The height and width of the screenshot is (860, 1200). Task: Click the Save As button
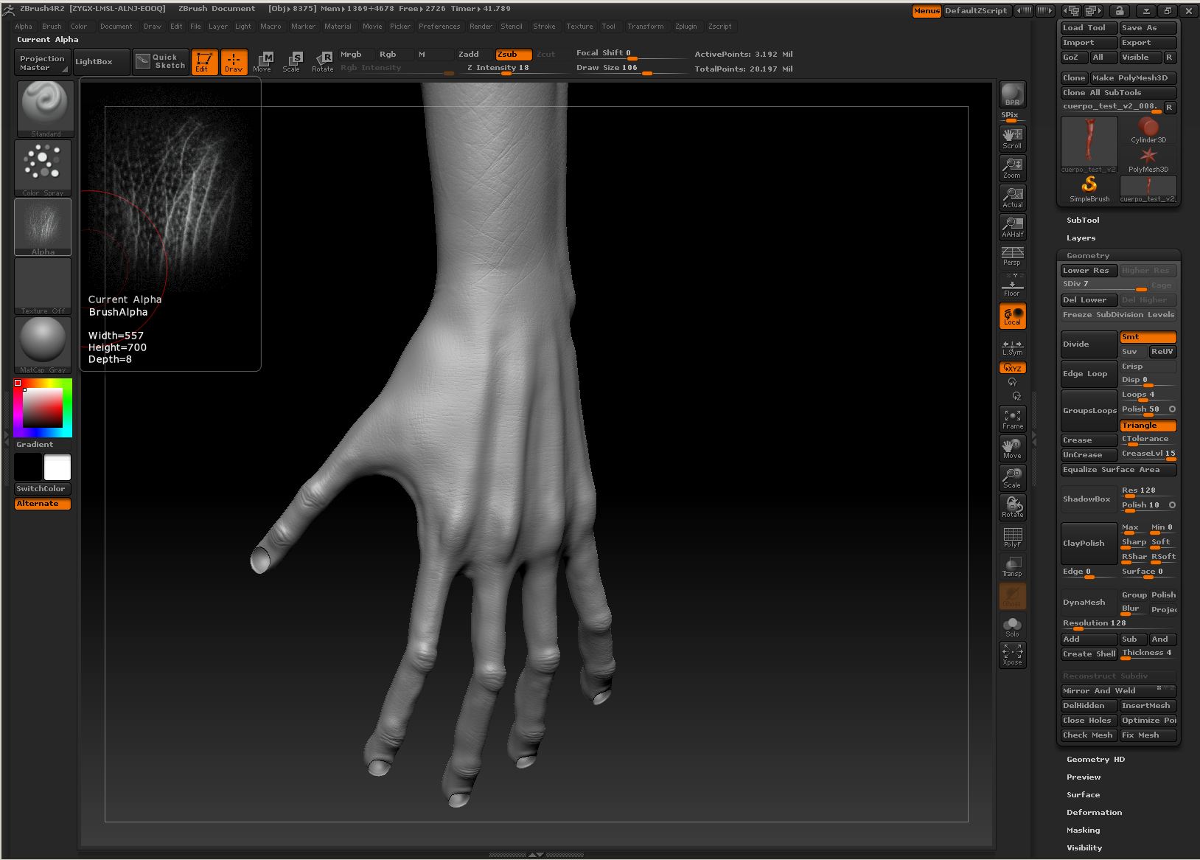tap(1148, 28)
